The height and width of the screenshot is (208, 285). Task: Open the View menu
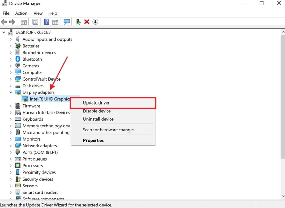click(x=38, y=13)
